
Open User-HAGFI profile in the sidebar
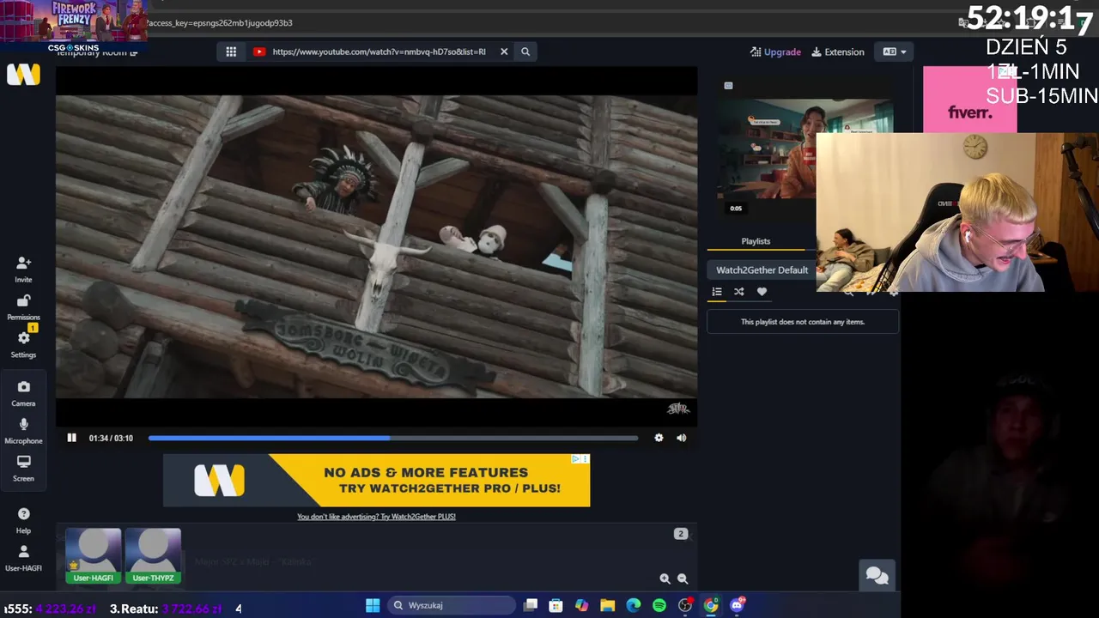[x=23, y=558]
